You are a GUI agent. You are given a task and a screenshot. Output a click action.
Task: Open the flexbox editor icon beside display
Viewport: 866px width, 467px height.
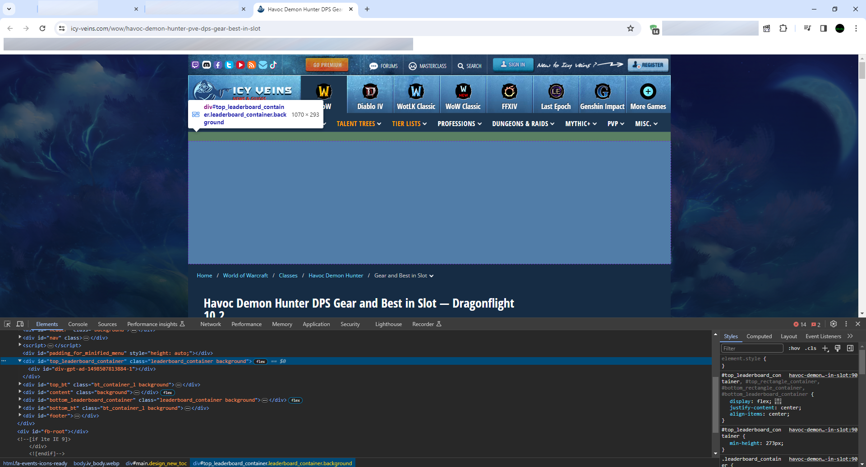(x=778, y=401)
